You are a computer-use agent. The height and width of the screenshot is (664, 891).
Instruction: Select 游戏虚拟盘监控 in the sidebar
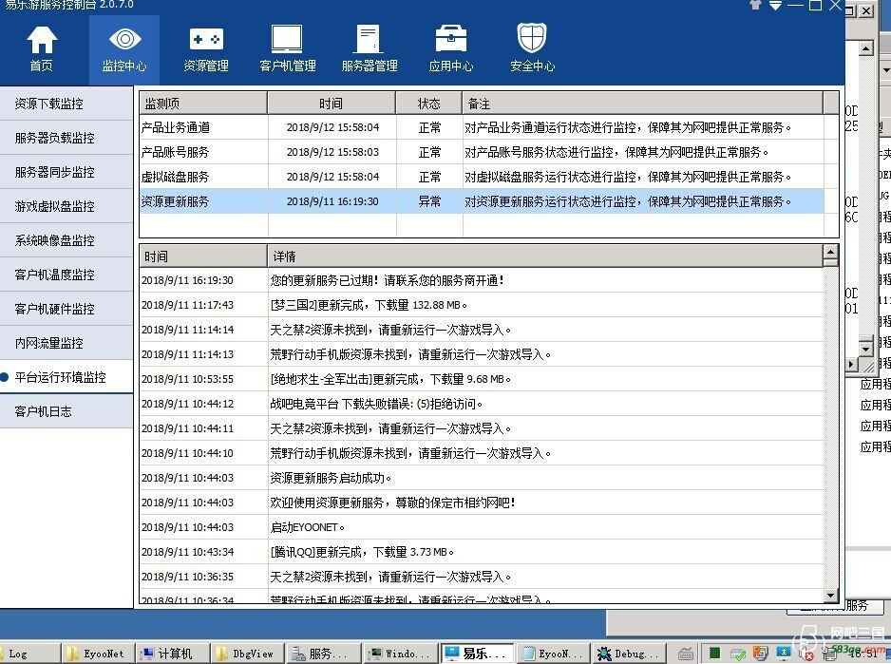click(66, 206)
